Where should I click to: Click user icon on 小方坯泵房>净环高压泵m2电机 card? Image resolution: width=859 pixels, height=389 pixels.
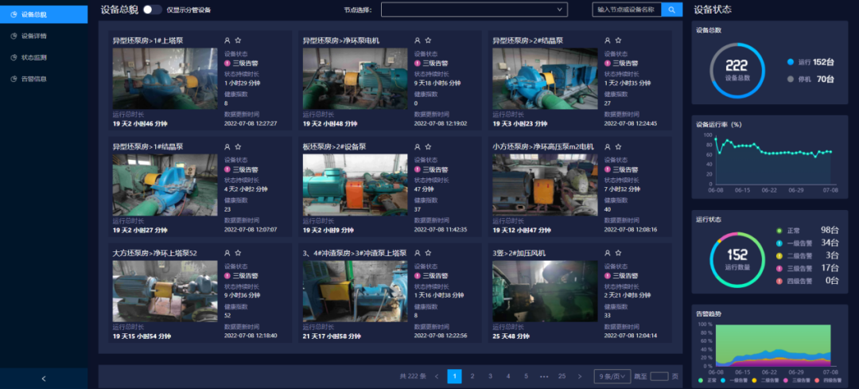click(608, 146)
